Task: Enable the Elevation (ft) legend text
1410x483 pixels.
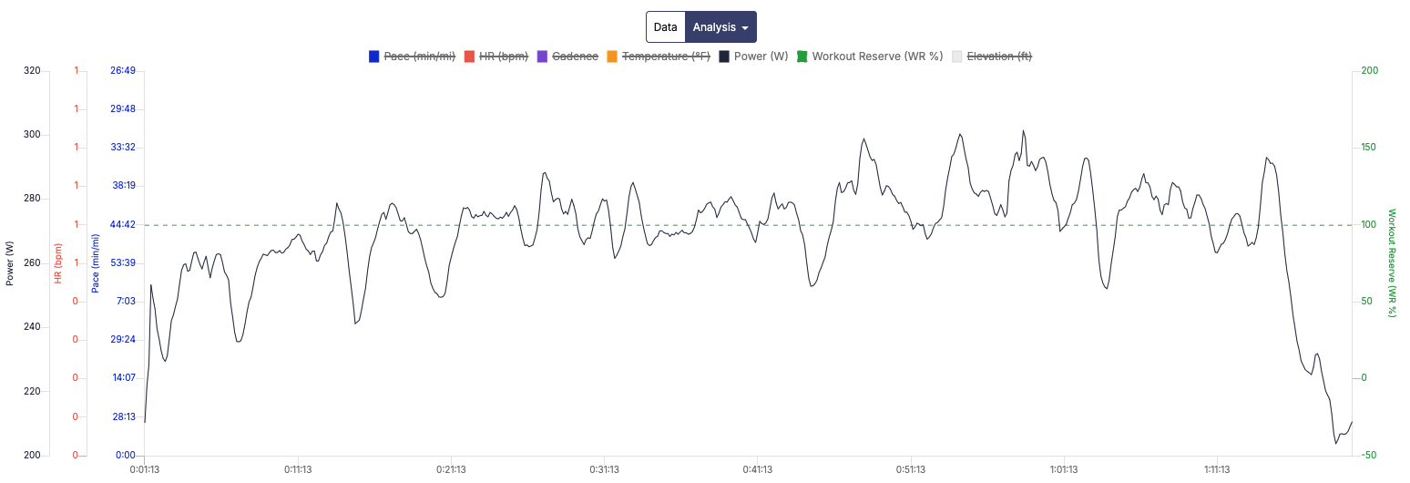Action: 998,57
